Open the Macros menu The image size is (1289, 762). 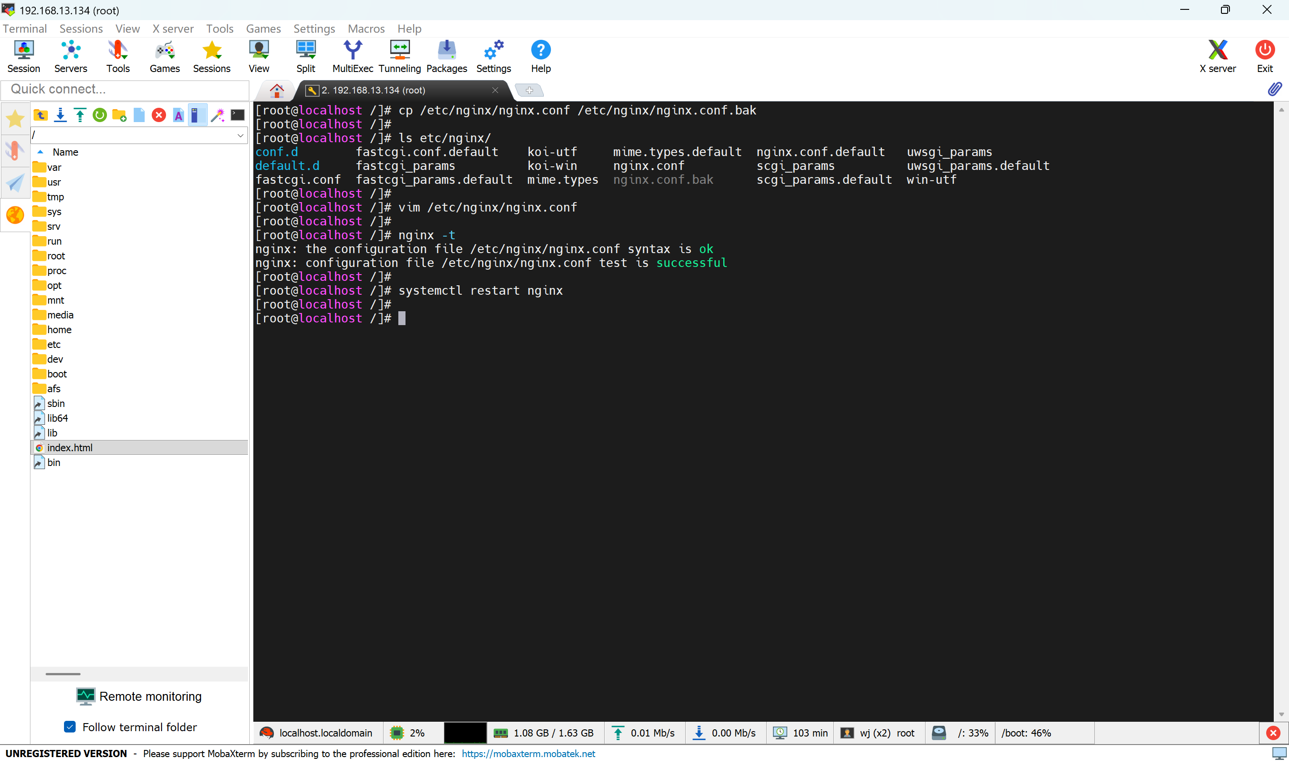pyautogui.click(x=366, y=29)
